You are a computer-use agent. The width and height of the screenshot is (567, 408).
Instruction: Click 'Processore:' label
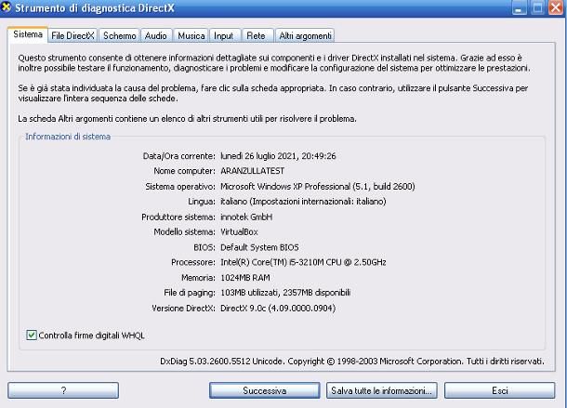[193, 262]
